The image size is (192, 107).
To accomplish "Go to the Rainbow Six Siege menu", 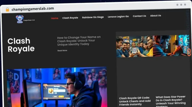I will (x=93, y=17).
